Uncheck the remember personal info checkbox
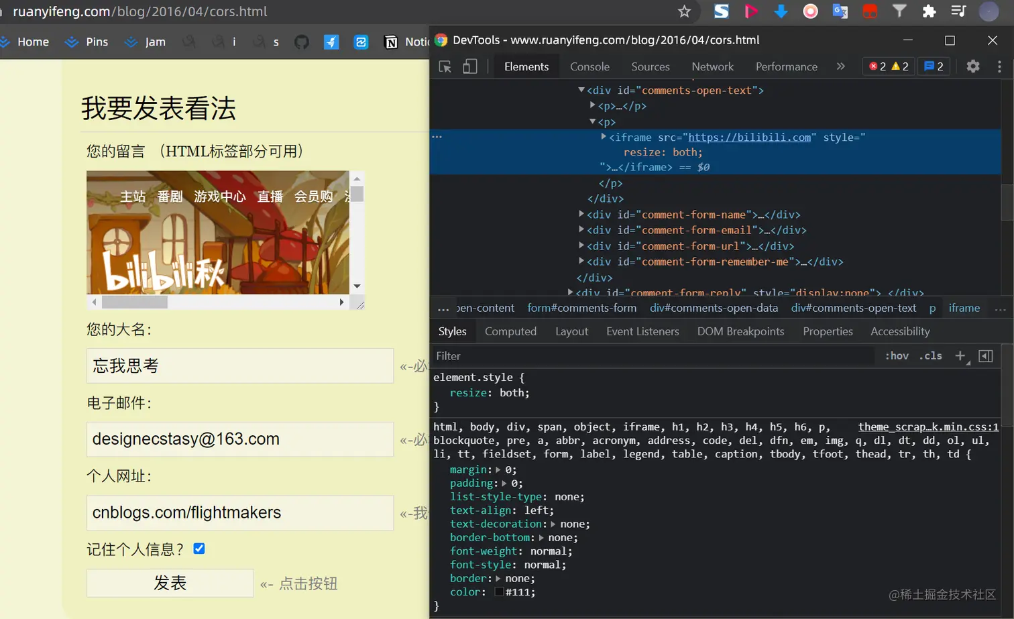Screen dimensions: 1014x619 click(199, 549)
